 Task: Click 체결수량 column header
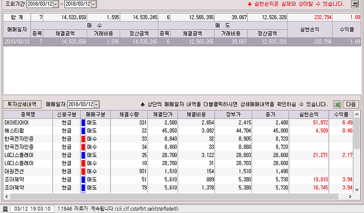[129, 115]
